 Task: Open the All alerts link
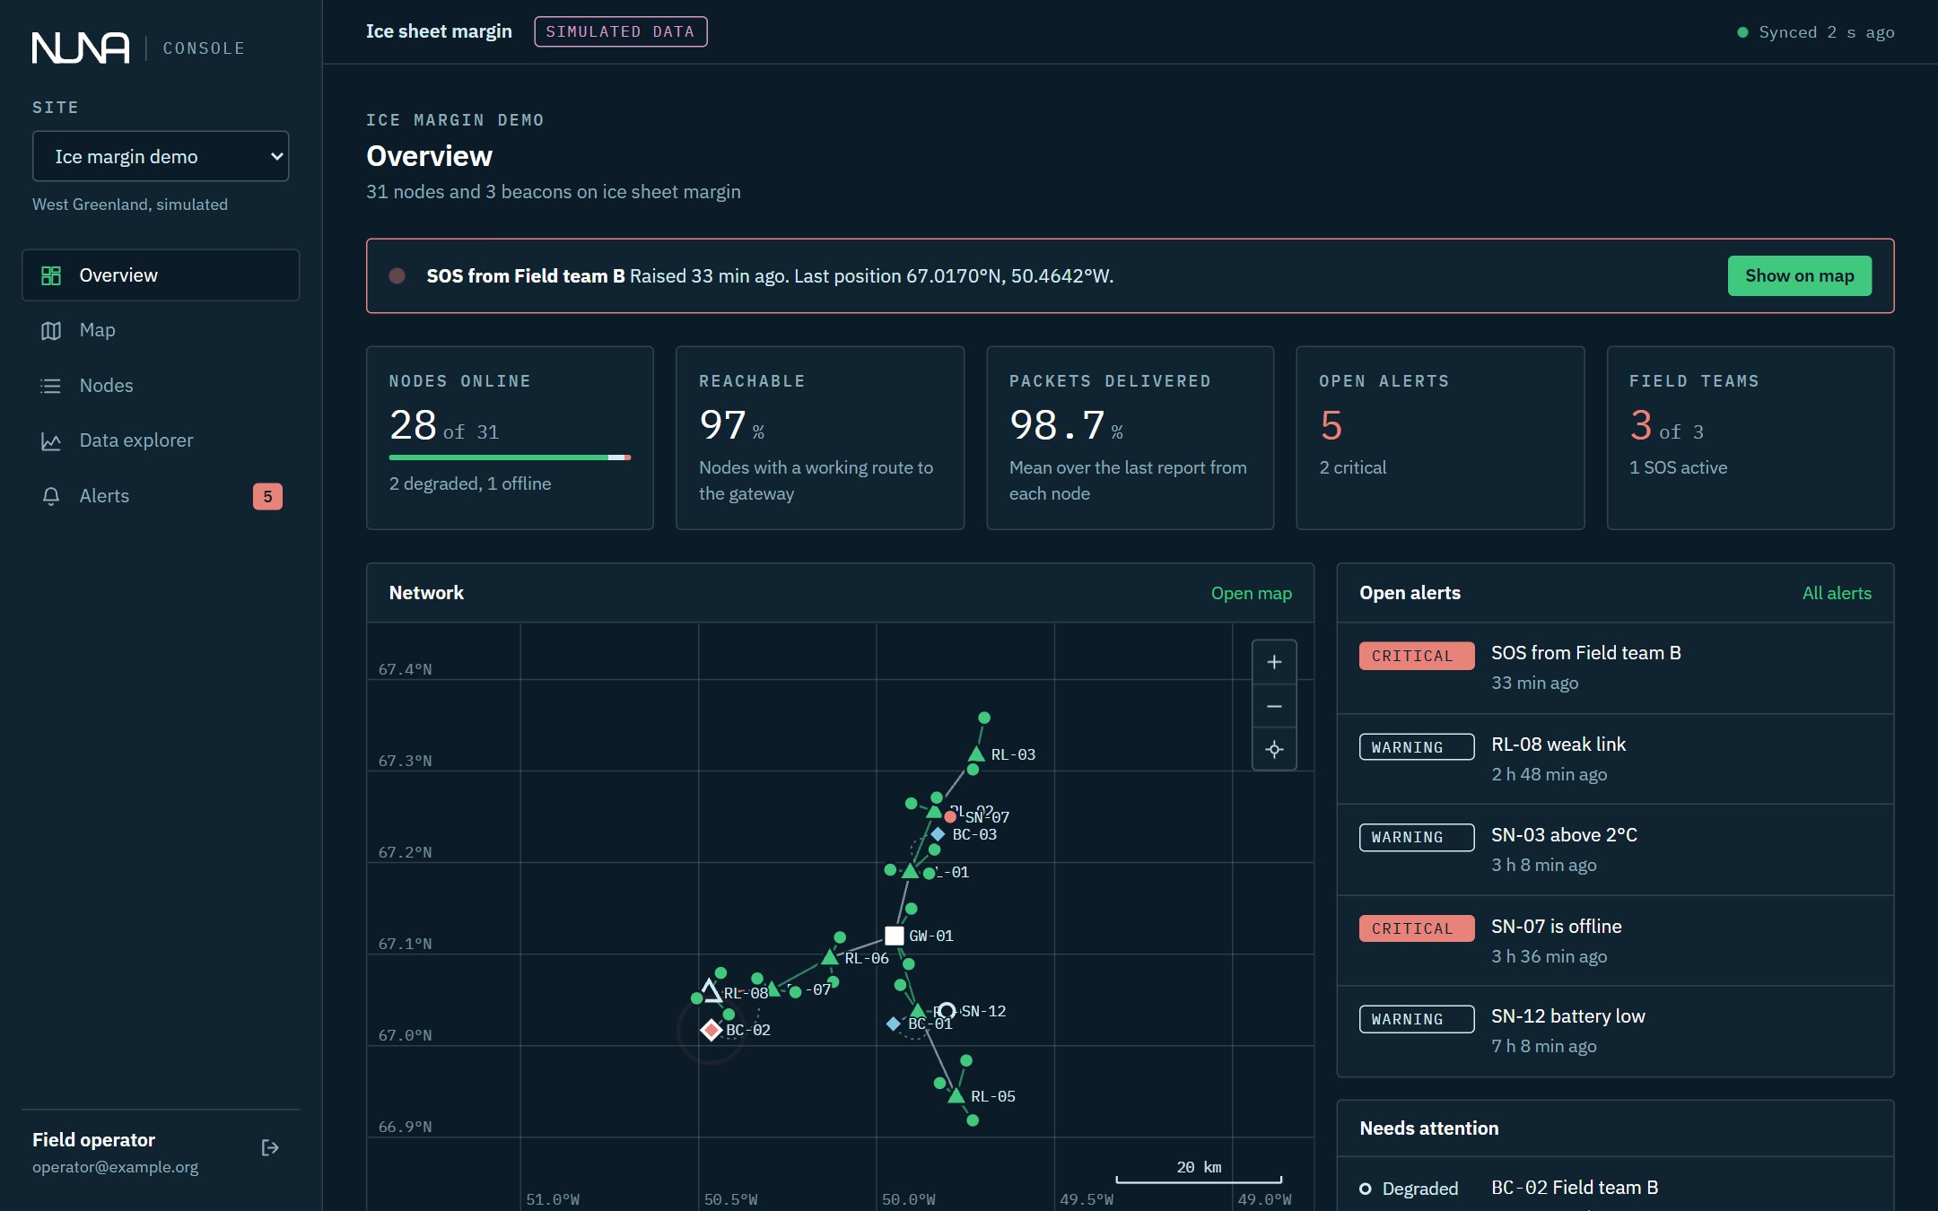(1837, 593)
